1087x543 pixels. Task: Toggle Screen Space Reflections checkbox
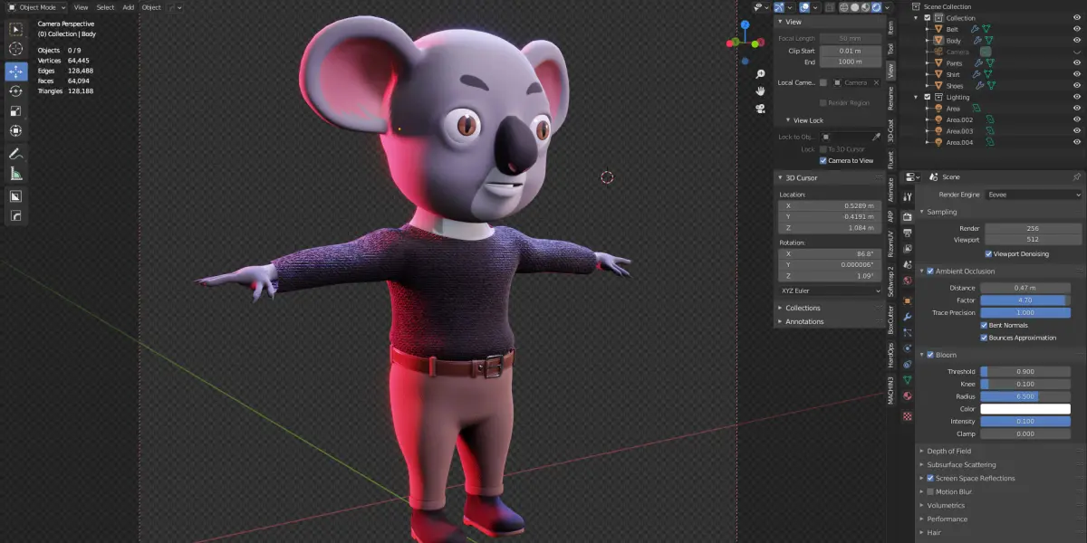[x=930, y=478]
